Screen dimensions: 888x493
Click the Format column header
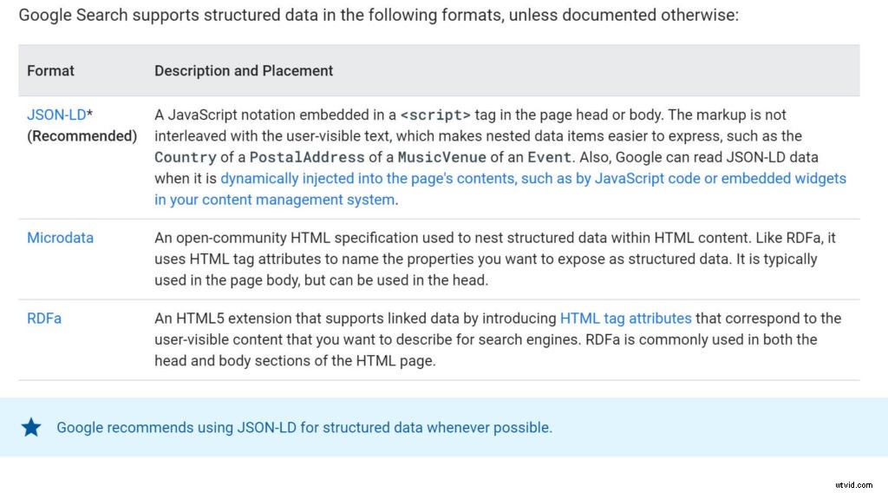click(50, 70)
